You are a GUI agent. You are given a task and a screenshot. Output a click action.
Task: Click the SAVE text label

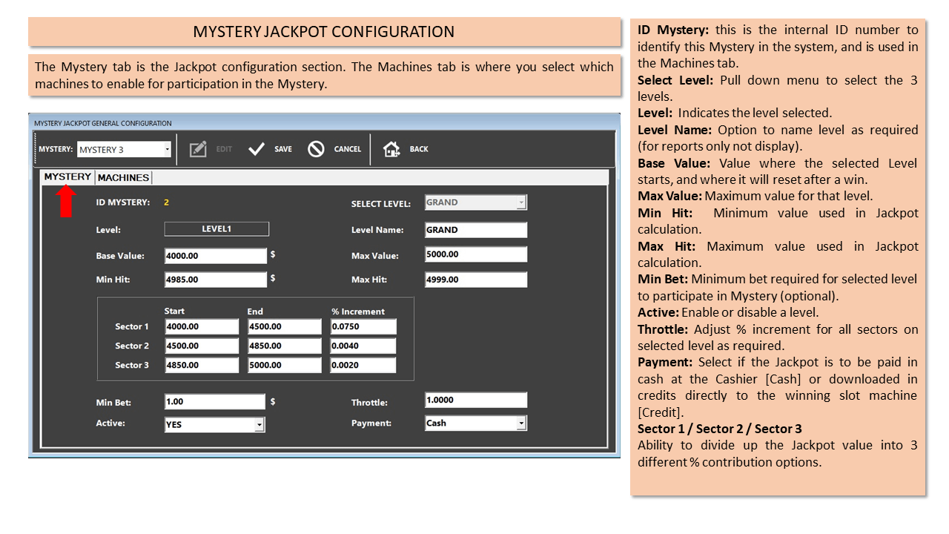tap(283, 149)
